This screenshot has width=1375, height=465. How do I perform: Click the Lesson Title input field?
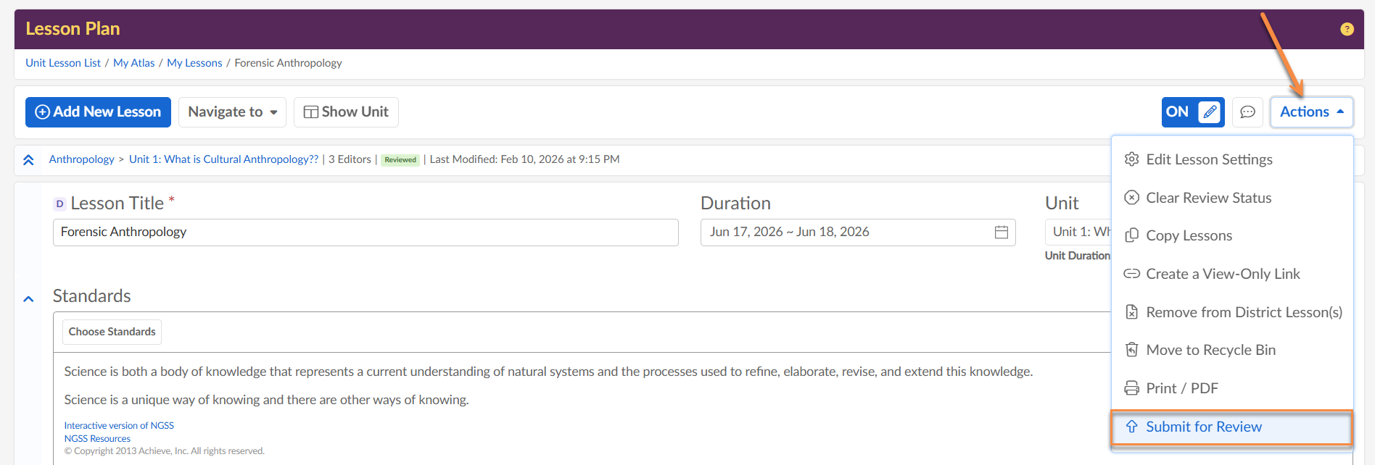tap(366, 232)
